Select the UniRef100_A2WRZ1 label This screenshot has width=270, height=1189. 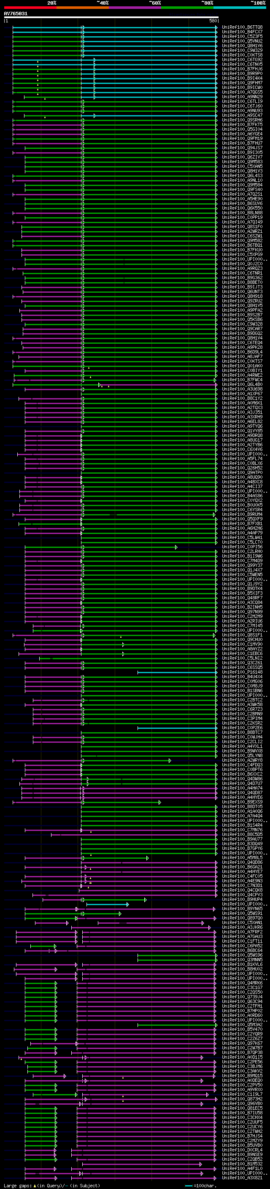pos(242,231)
